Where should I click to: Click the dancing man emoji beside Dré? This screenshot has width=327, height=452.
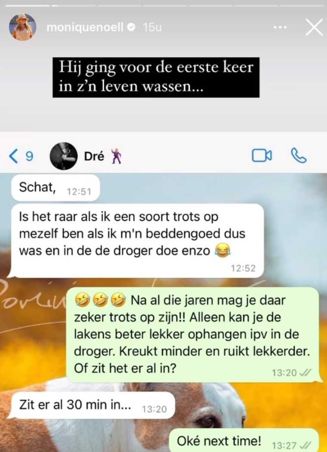pos(116,156)
